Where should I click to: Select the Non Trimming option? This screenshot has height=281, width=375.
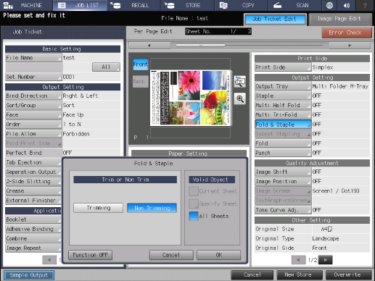coord(152,208)
